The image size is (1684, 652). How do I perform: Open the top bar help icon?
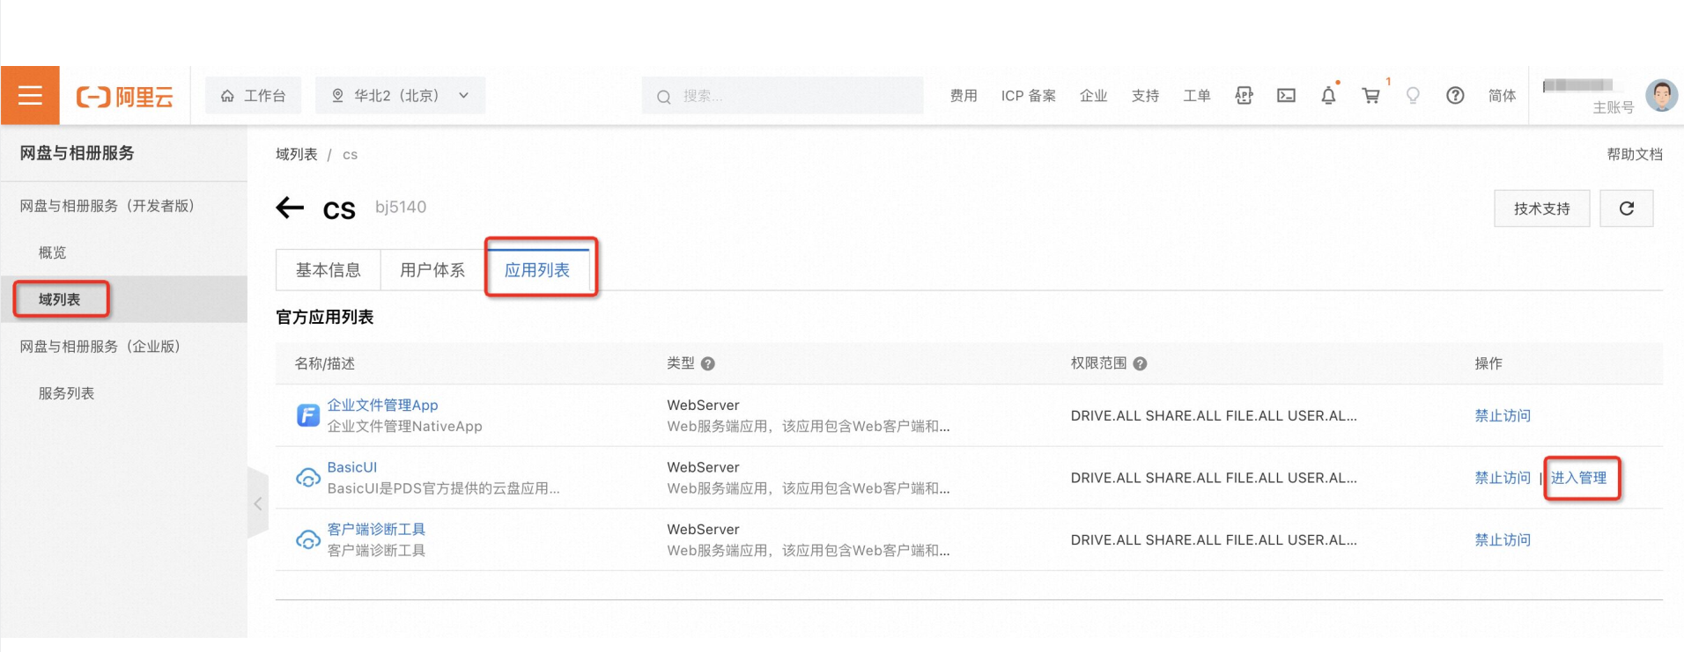1455,95
